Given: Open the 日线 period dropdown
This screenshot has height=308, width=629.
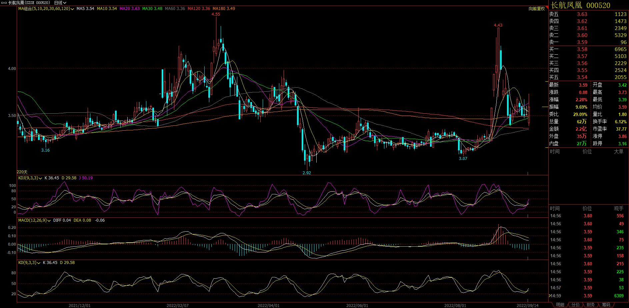Looking at the screenshot, I should click(60, 3).
